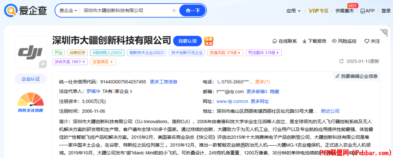Click the phone icon beside 0755 number
Viewport: 393px width, 158px height.
coord(219,82)
